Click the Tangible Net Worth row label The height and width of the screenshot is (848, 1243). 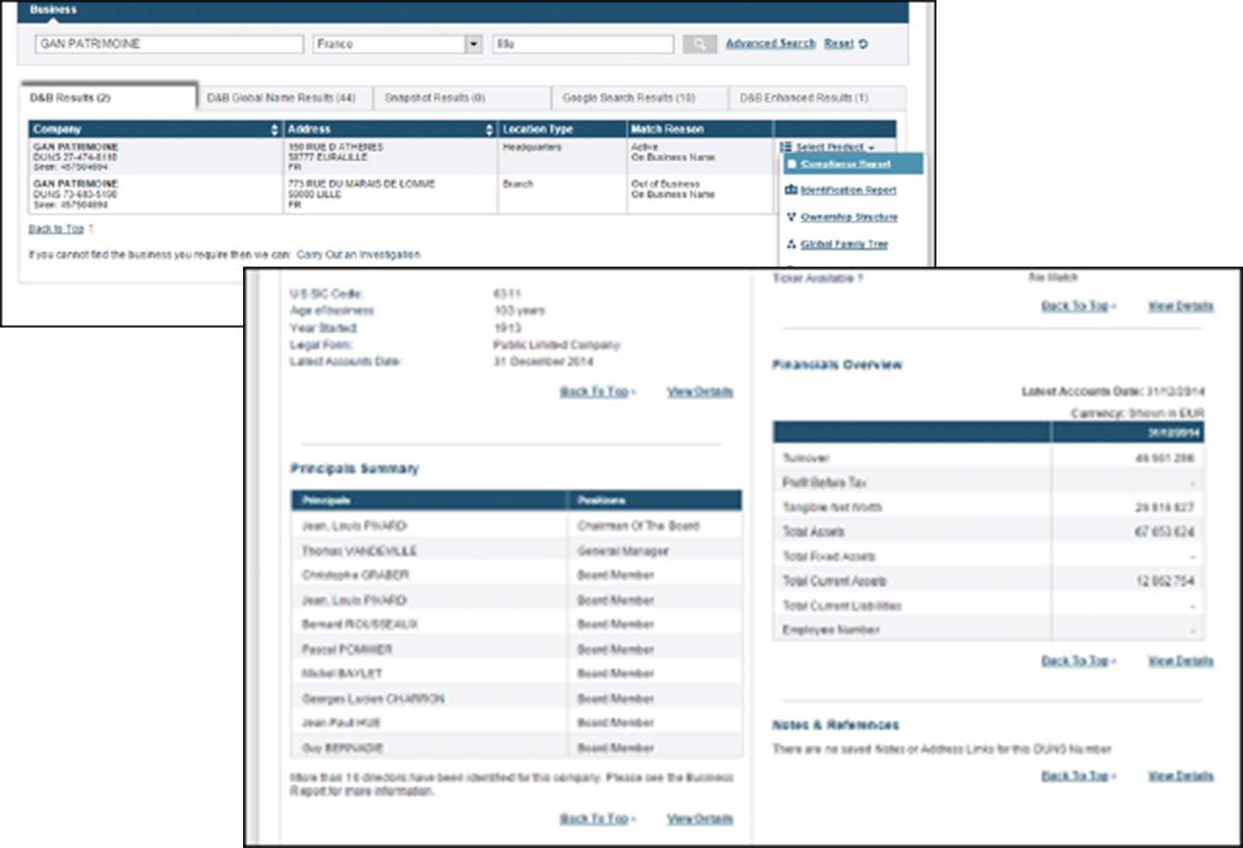click(x=832, y=508)
